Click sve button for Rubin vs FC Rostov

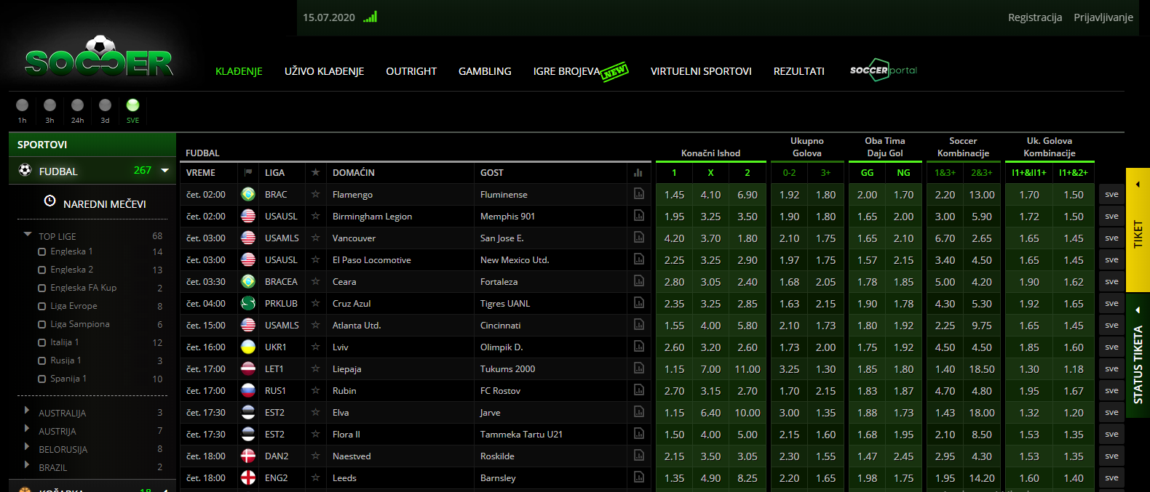coord(1111,390)
